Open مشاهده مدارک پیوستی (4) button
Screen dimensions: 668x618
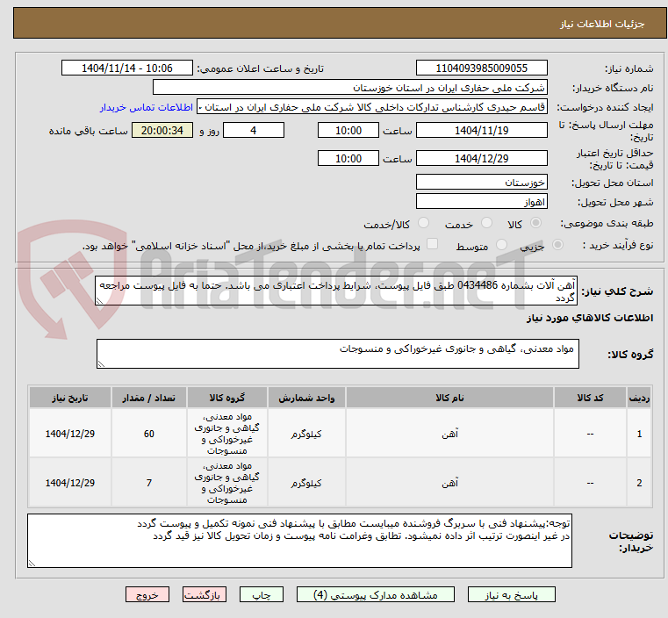pyautogui.click(x=376, y=594)
